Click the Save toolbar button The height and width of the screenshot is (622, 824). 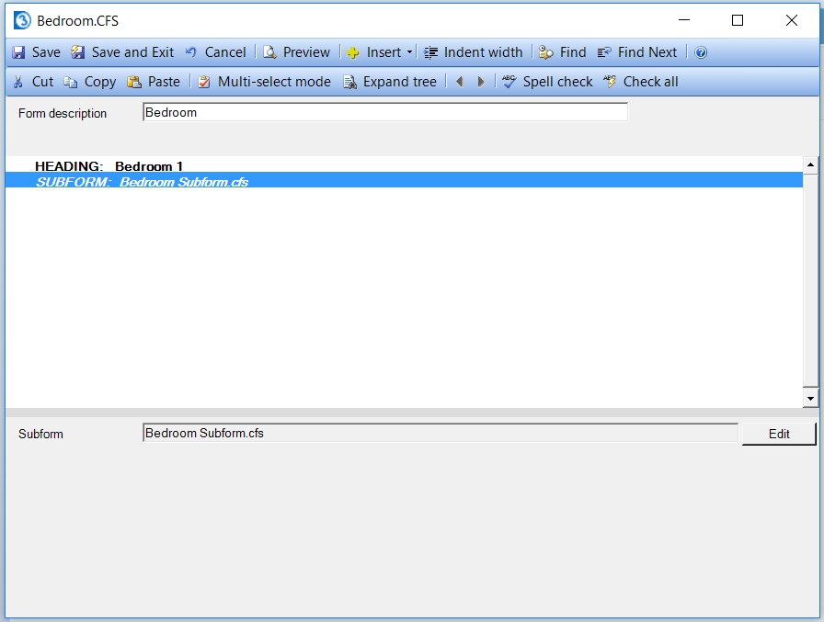tap(36, 52)
